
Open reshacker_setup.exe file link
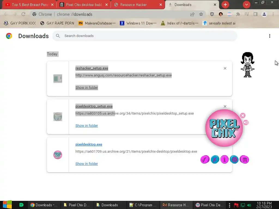point(92,68)
